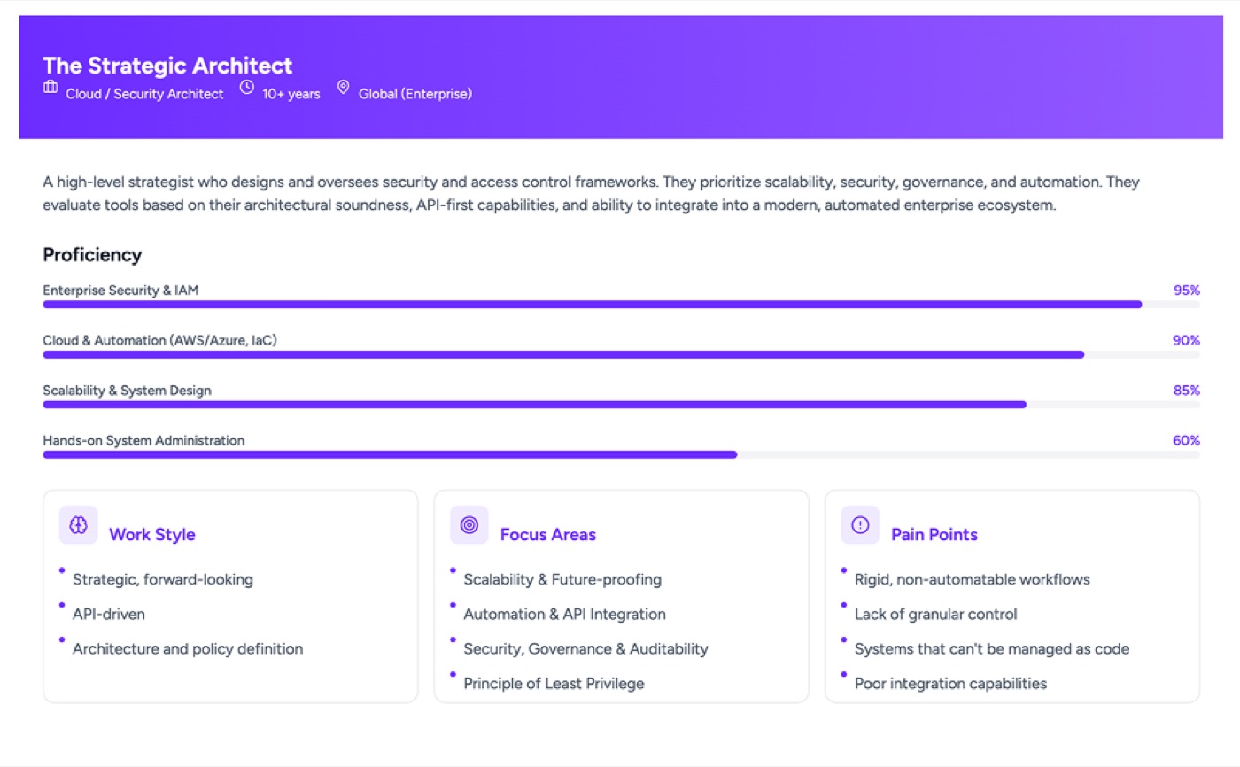Click the Hands-on System Administration bar
1240x767 pixels.
(621, 454)
